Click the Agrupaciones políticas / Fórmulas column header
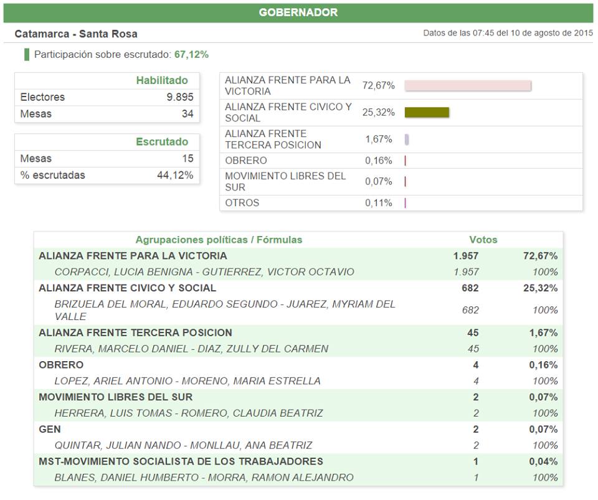Image resolution: width=598 pixels, height=500 pixels. [219, 240]
